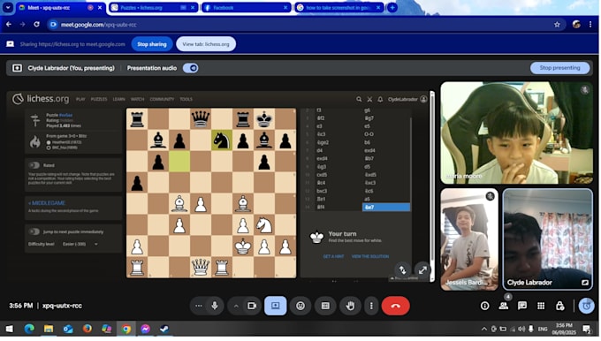Select highlighted move Be7 in move list

pyautogui.click(x=386, y=208)
